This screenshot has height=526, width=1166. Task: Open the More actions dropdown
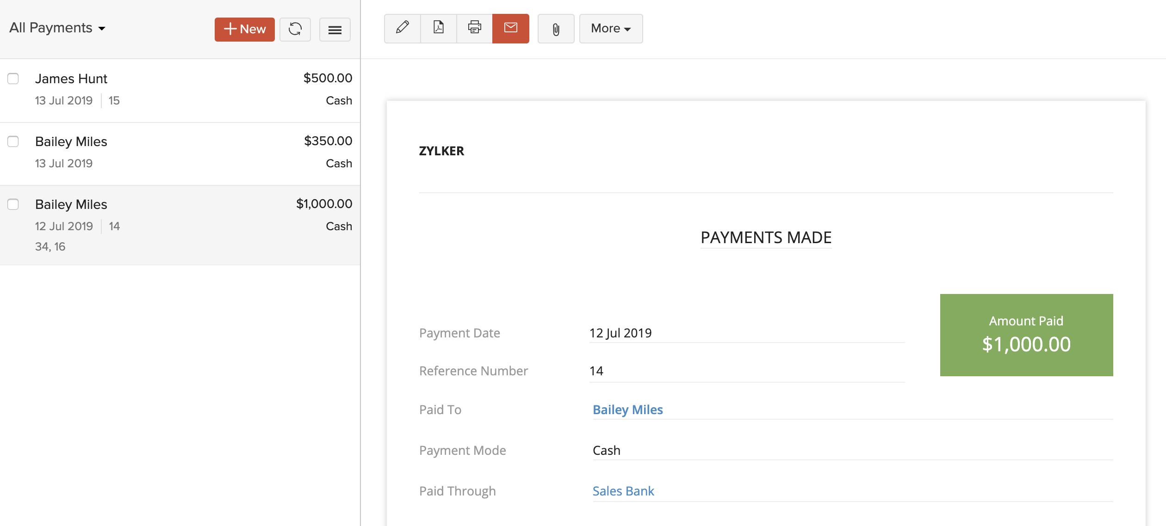point(610,29)
